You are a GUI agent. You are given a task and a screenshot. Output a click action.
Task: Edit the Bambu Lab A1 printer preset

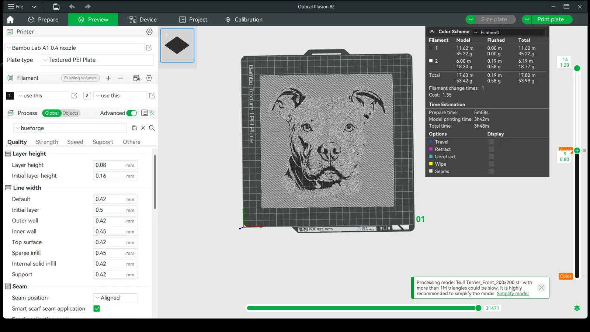[149, 48]
